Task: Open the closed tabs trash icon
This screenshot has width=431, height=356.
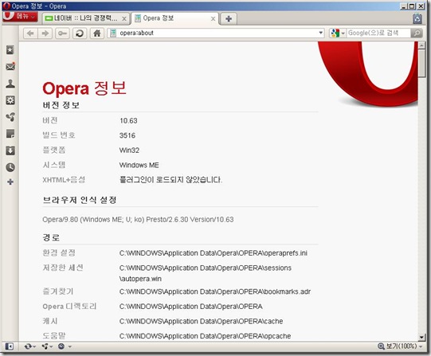Action: click(x=417, y=18)
